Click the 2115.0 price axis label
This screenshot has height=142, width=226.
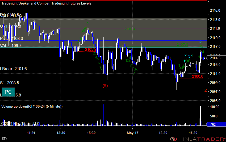[x=215, y=10]
